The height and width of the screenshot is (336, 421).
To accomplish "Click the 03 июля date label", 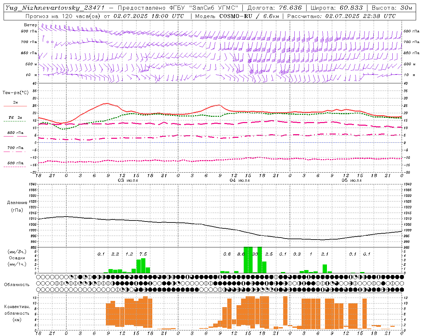I will pyautogui.click(x=128, y=180).
